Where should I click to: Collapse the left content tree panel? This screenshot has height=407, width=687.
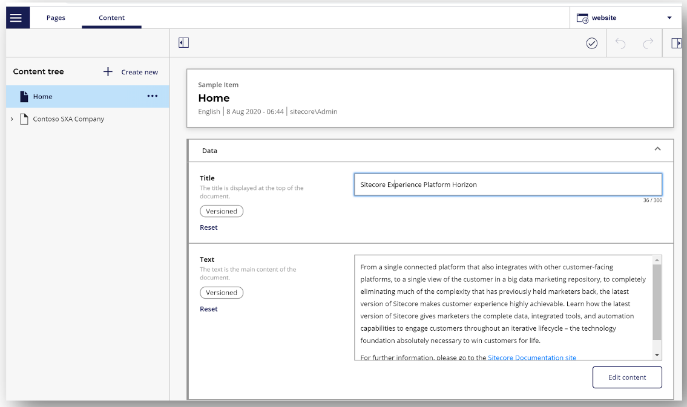point(183,43)
